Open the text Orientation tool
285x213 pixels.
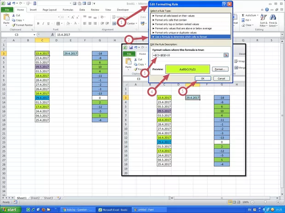pyautogui.click(x=103, y=17)
